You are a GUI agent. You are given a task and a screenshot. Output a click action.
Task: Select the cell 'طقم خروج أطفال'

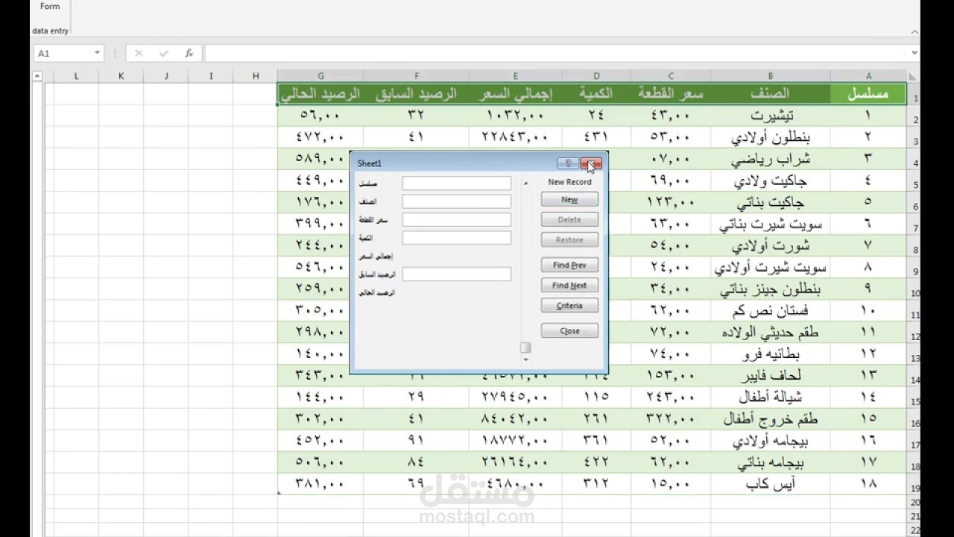pyautogui.click(x=771, y=418)
